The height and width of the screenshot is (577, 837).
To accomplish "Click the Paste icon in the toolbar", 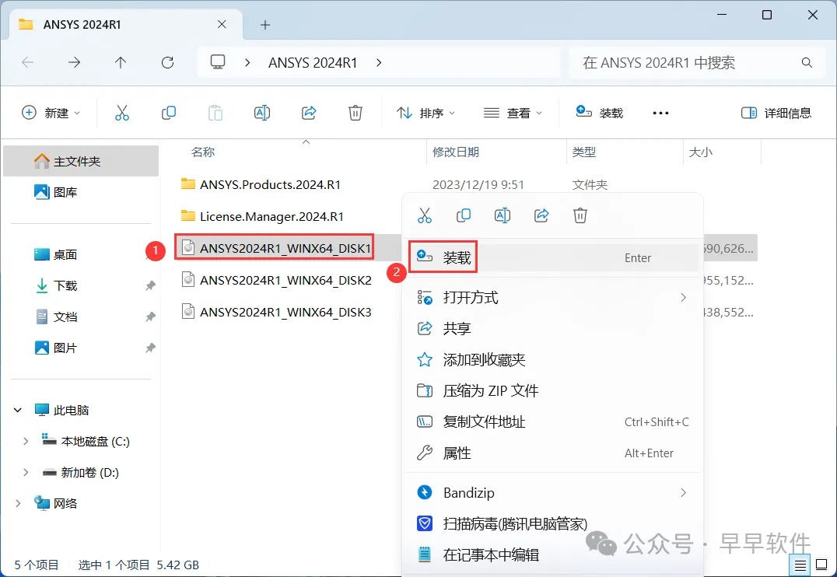I will point(215,113).
